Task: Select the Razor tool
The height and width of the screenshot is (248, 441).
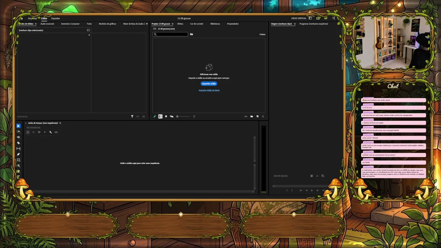Action: pos(19,143)
